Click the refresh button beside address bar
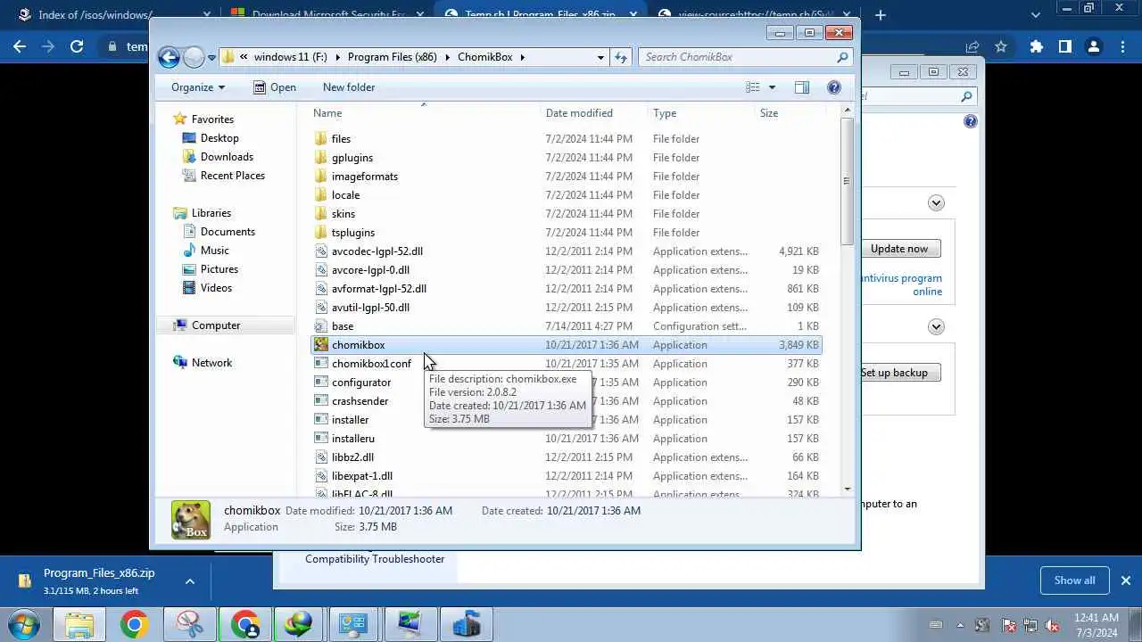1142x642 pixels. 621,57
